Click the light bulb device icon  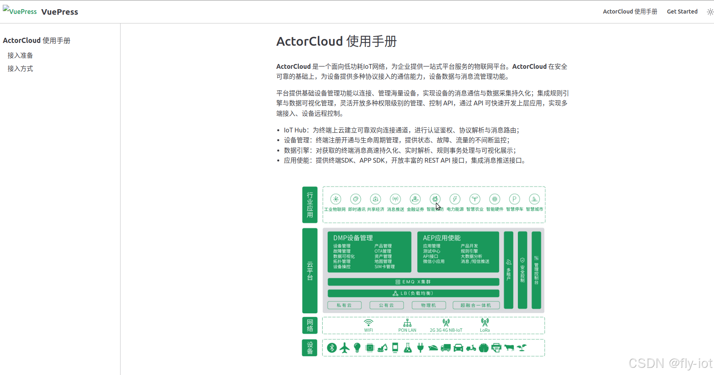coord(357,348)
